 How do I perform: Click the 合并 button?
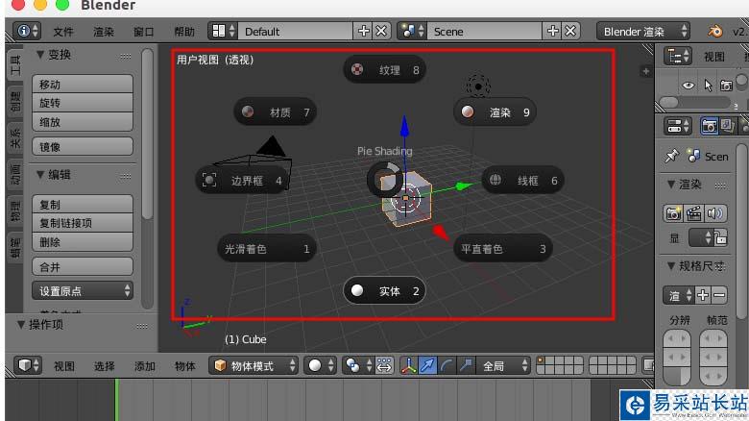83,267
